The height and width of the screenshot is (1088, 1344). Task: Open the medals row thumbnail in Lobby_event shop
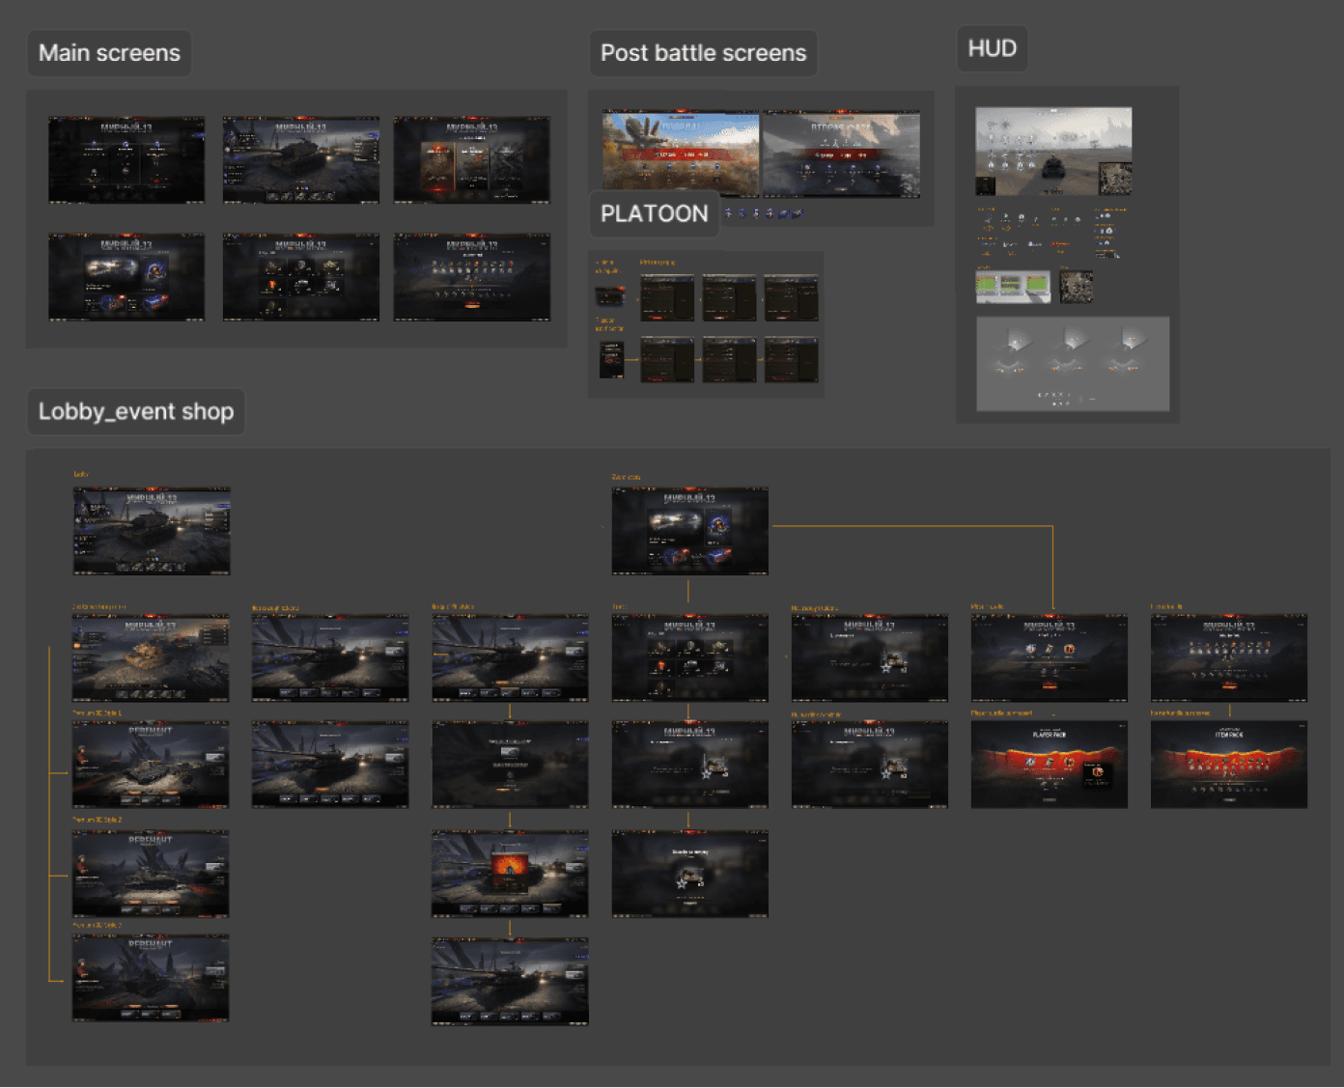[1229, 657]
